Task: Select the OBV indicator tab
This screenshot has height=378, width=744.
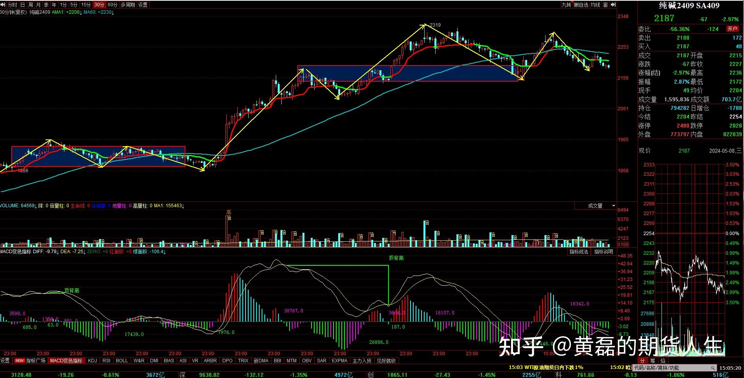Action: coord(307,361)
